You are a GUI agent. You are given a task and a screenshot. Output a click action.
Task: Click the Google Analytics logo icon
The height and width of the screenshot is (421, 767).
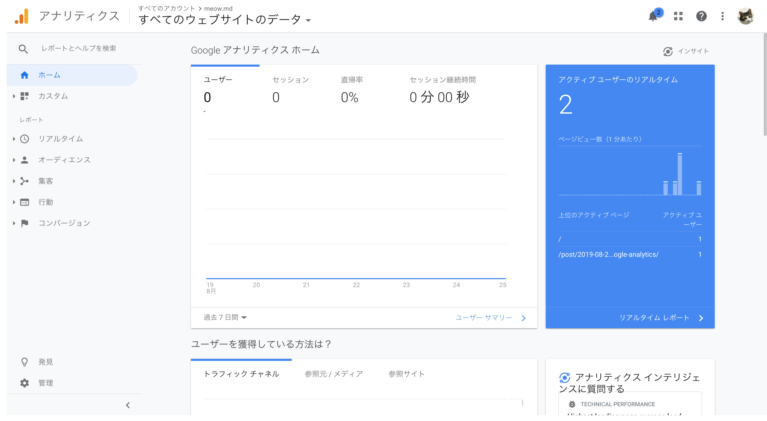point(21,16)
